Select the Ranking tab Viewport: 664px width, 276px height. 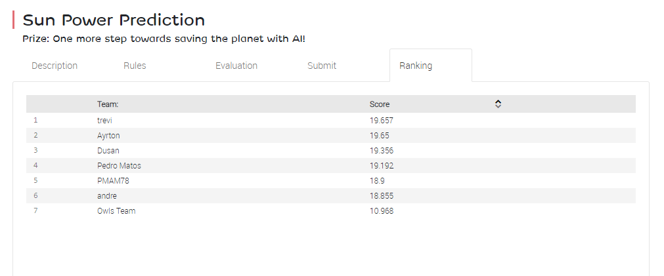coord(416,66)
